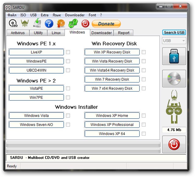The width and height of the screenshot is (195, 177).
Task: Tick the Windows Seven AIO checkbox
Action: pyautogui.click(x=68, y=124)
